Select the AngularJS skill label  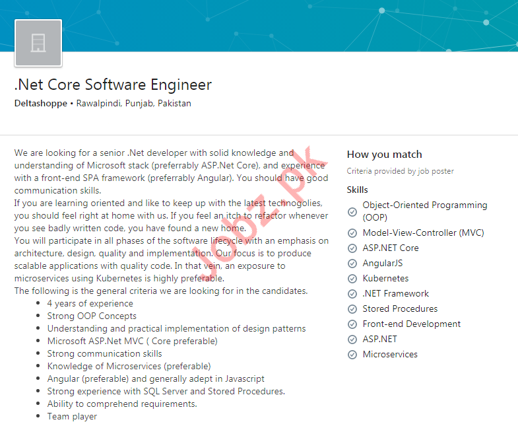[x=382, y=264]
